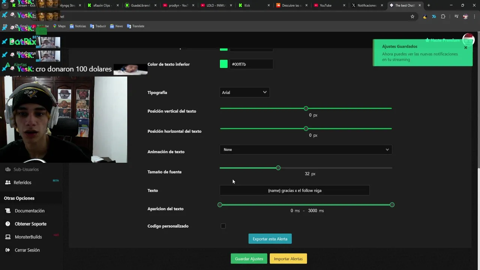480x270 pixels.
Task: Edit the Texto alert message field
Action: point(295,190)
